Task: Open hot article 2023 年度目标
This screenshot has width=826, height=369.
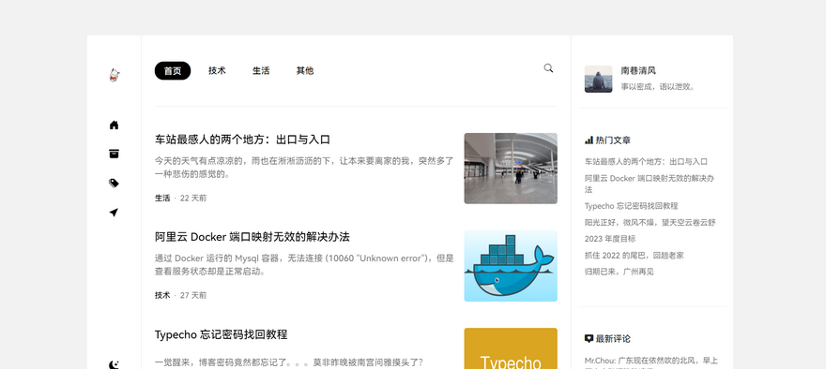Action: [x=610, y=239]
